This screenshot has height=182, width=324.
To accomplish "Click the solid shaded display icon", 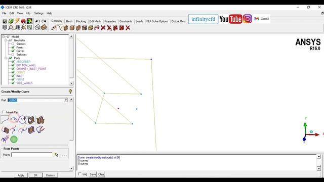I will [44, 27].
